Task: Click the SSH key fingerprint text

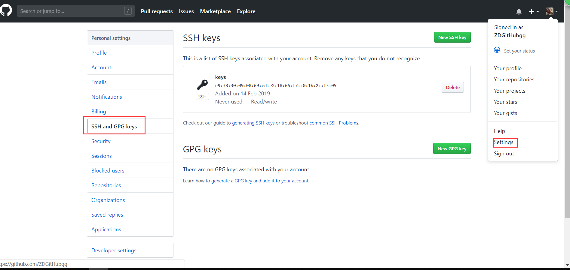Action: [276, 85]
